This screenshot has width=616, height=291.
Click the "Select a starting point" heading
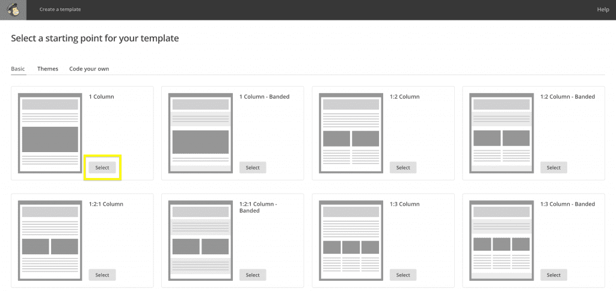click(x=94, y=38)
